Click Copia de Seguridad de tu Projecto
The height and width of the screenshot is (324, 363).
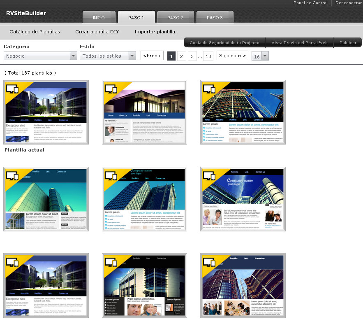[x=224, y=43]
